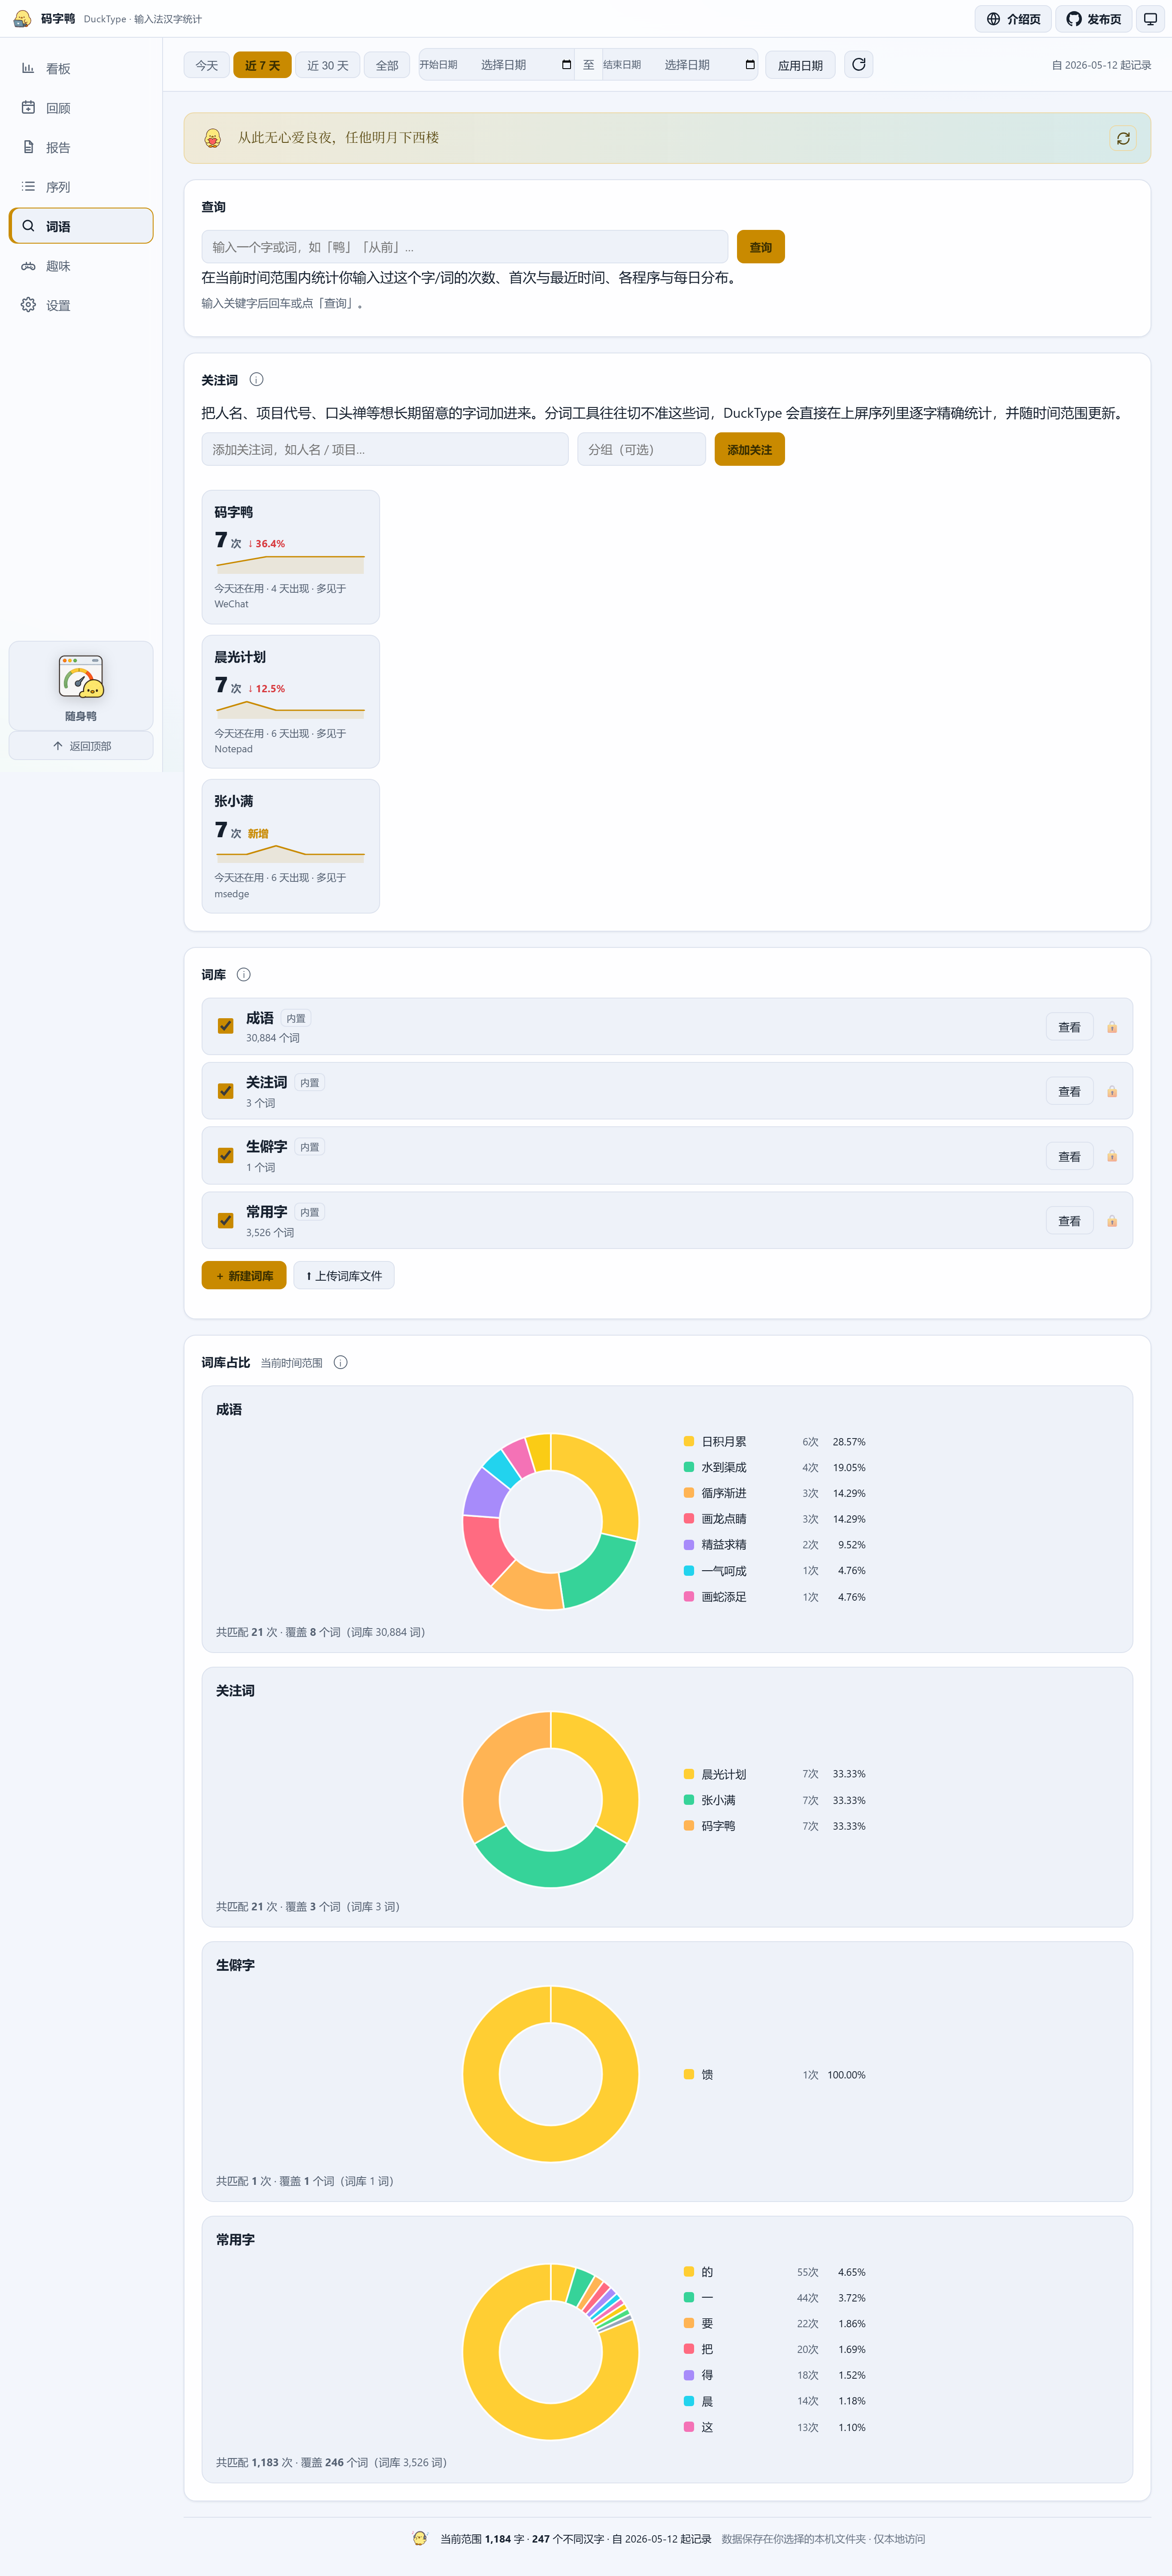1172x2576 pixels.
Task: Click the 生僻字 donut chart
Action: (x=550, y=2074)
